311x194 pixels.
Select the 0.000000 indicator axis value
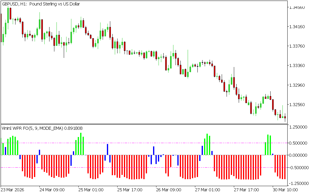pyautogui.click(x=299, y=155)
